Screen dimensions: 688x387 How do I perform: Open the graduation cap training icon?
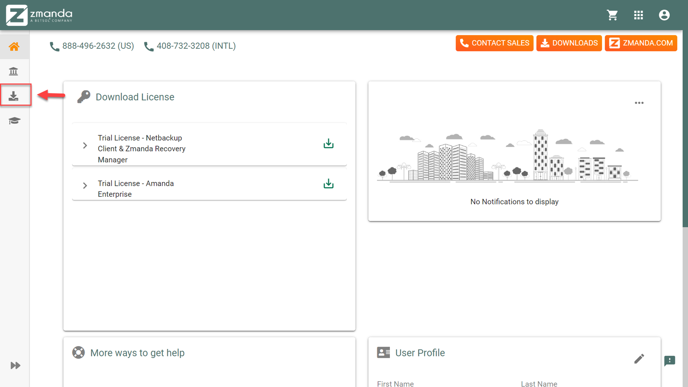[14, 121]
